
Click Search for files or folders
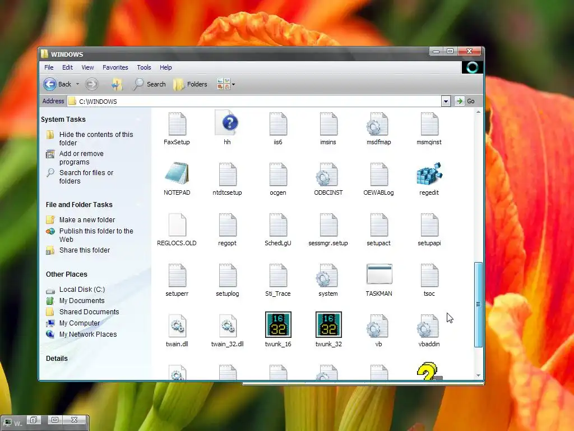[86, 177]
